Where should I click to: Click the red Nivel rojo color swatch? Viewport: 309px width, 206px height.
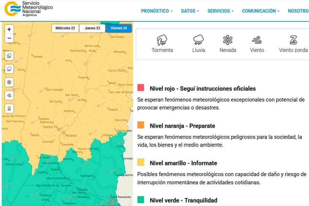click(x=141, y=88)
